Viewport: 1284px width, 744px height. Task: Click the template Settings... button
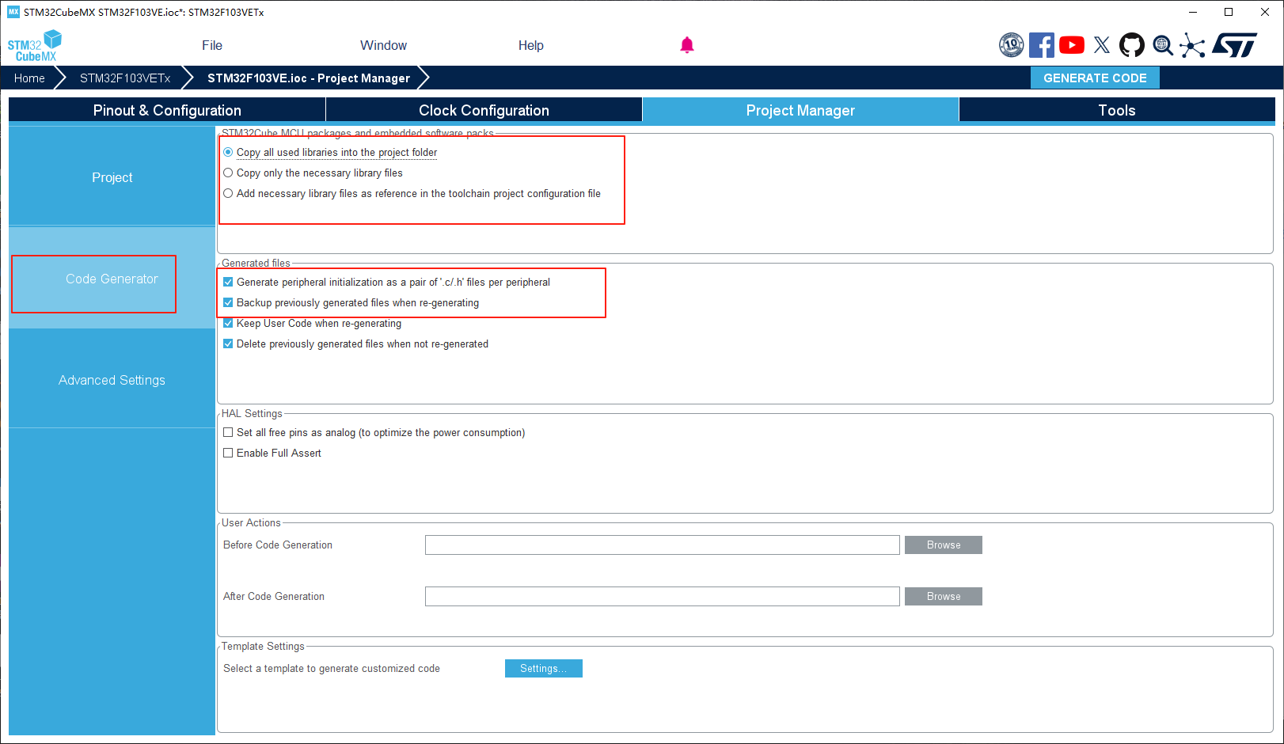pos(543,669)
